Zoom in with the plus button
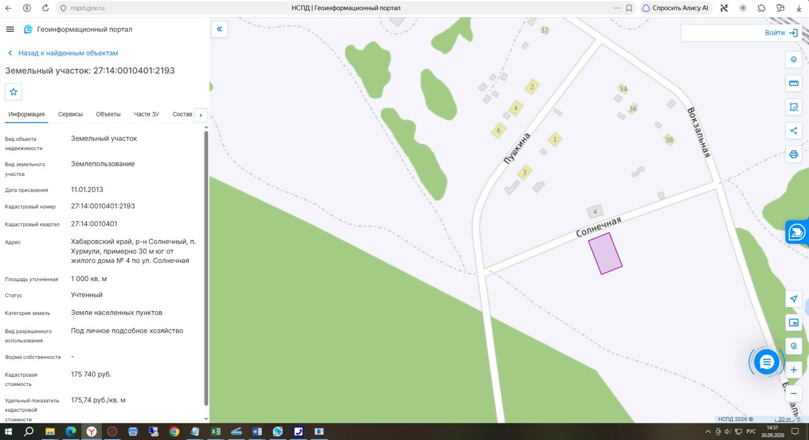809x440 pixels. (x=793, y=370)
